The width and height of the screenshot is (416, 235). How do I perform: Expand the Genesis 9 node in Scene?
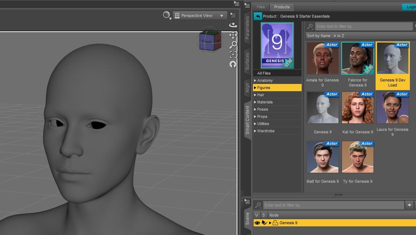tap(270, 223)
